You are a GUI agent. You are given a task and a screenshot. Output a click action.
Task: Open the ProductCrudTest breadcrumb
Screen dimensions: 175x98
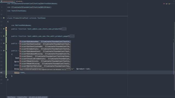(22, 97)
